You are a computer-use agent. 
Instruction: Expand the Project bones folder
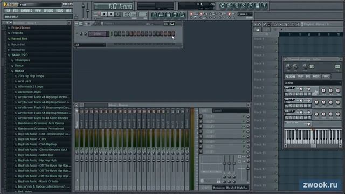(20, 27)
